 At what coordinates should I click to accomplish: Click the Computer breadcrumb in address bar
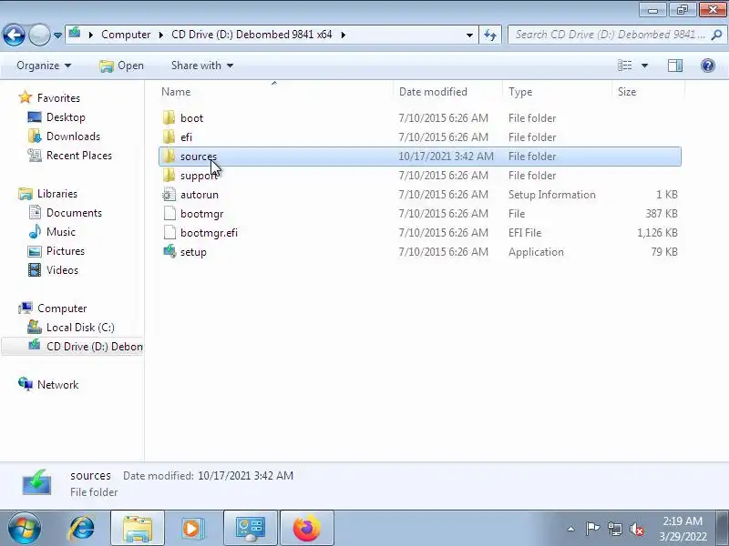[126, 35]
